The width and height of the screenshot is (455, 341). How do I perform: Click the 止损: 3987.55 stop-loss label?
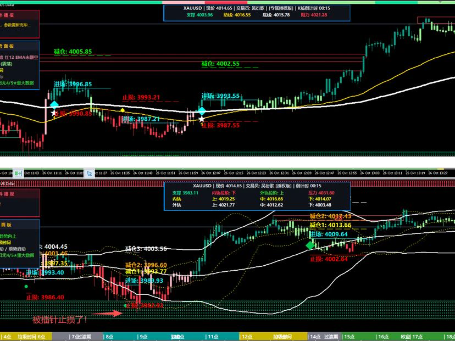pos(220,125)
